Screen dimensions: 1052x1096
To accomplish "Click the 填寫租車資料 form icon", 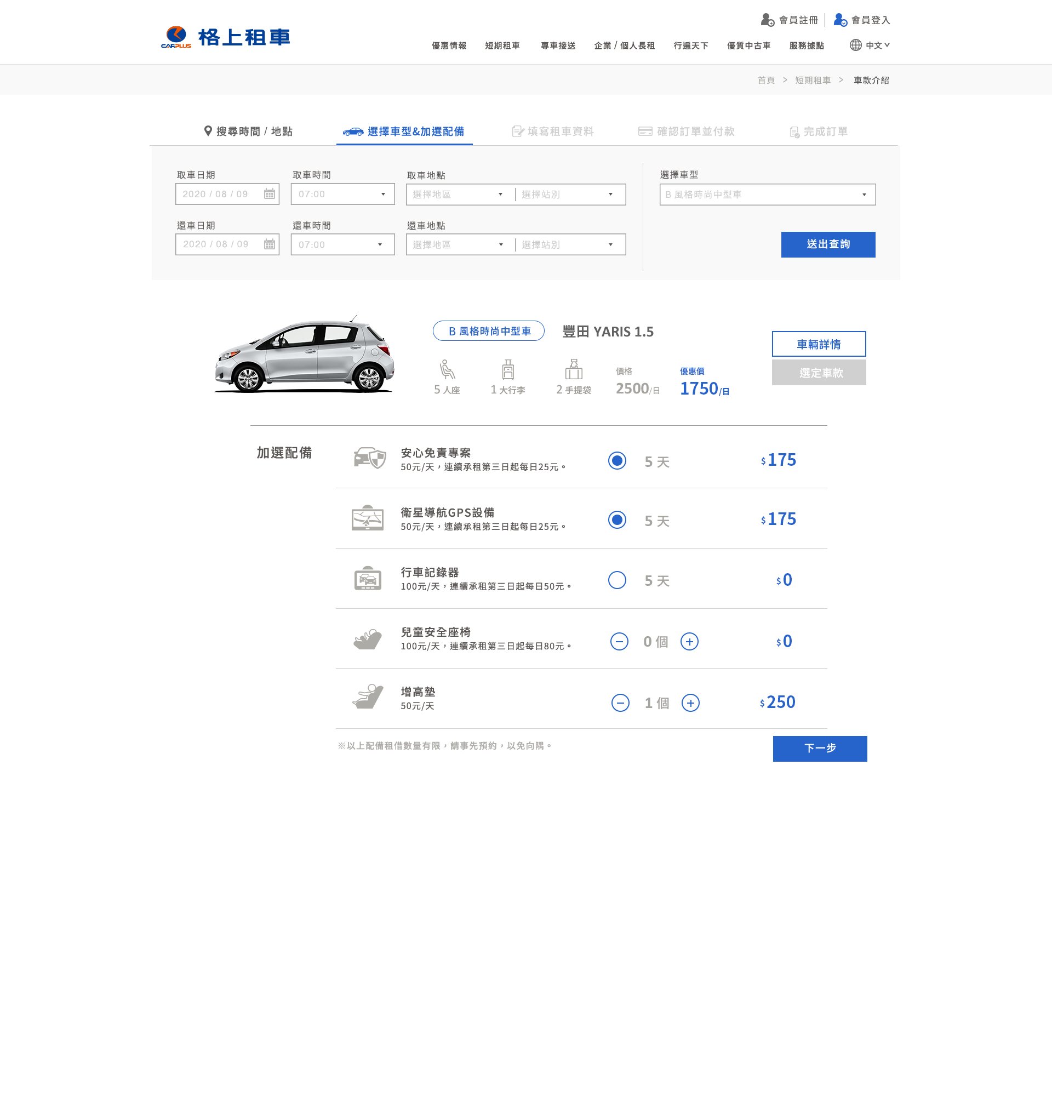I will click(518, 132).
